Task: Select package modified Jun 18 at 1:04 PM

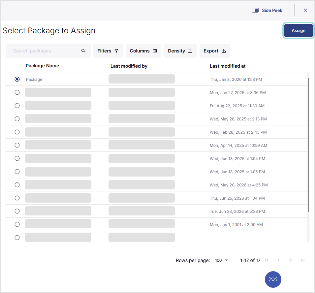Action: [x=17, y=158]
